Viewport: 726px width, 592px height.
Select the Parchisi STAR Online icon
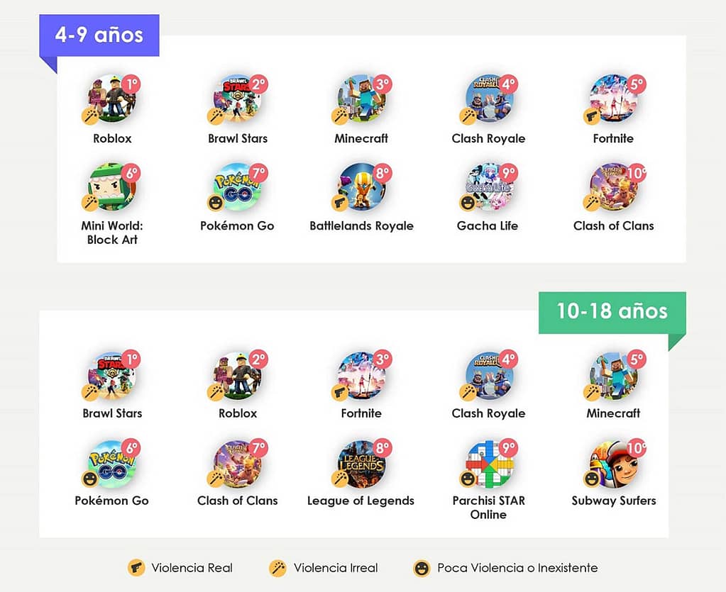click(489, 464)
